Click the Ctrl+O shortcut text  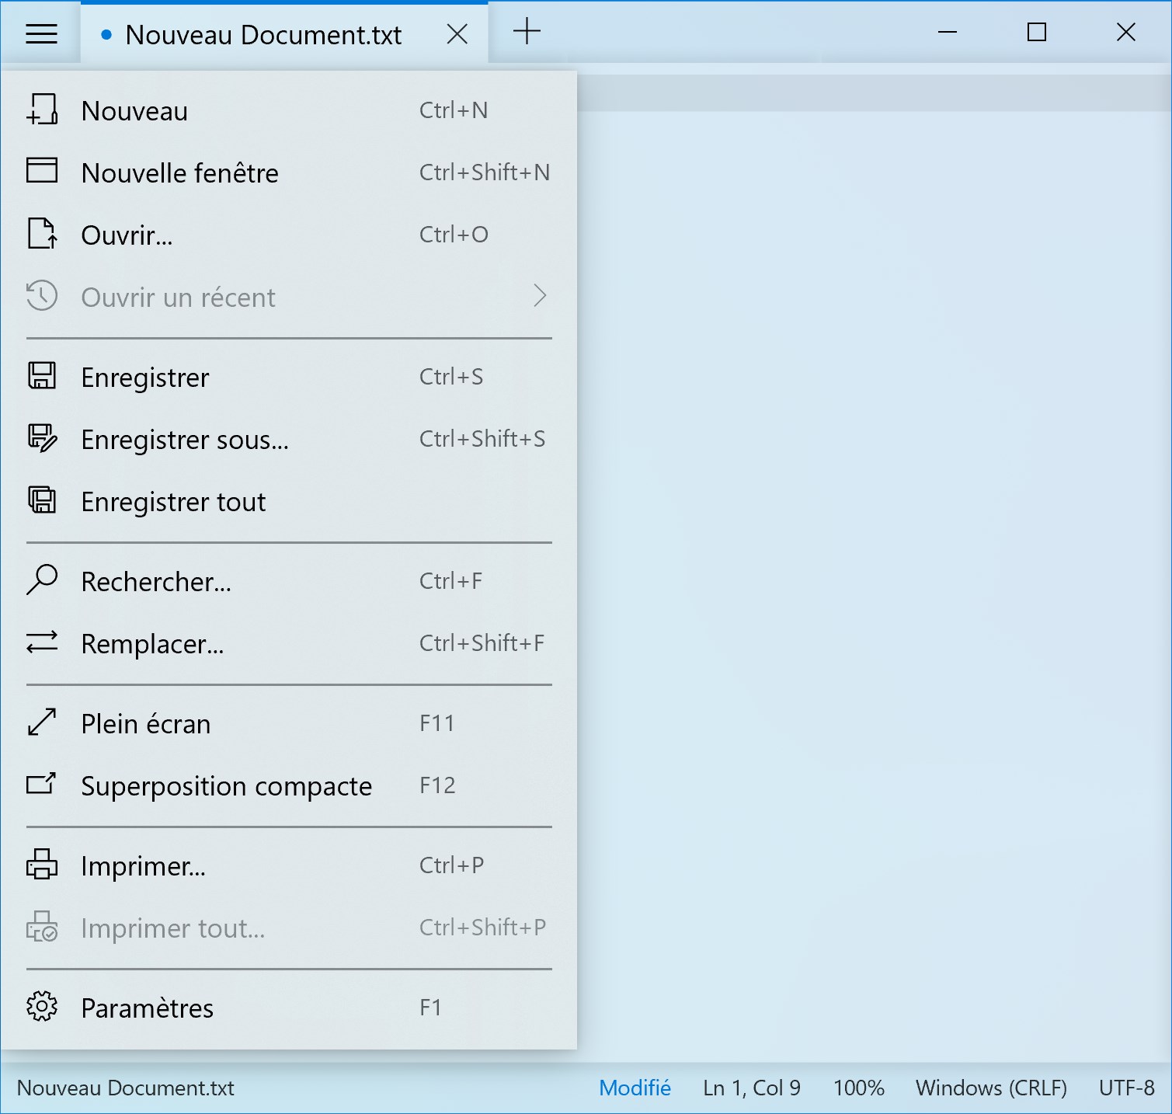click(454, 235)
